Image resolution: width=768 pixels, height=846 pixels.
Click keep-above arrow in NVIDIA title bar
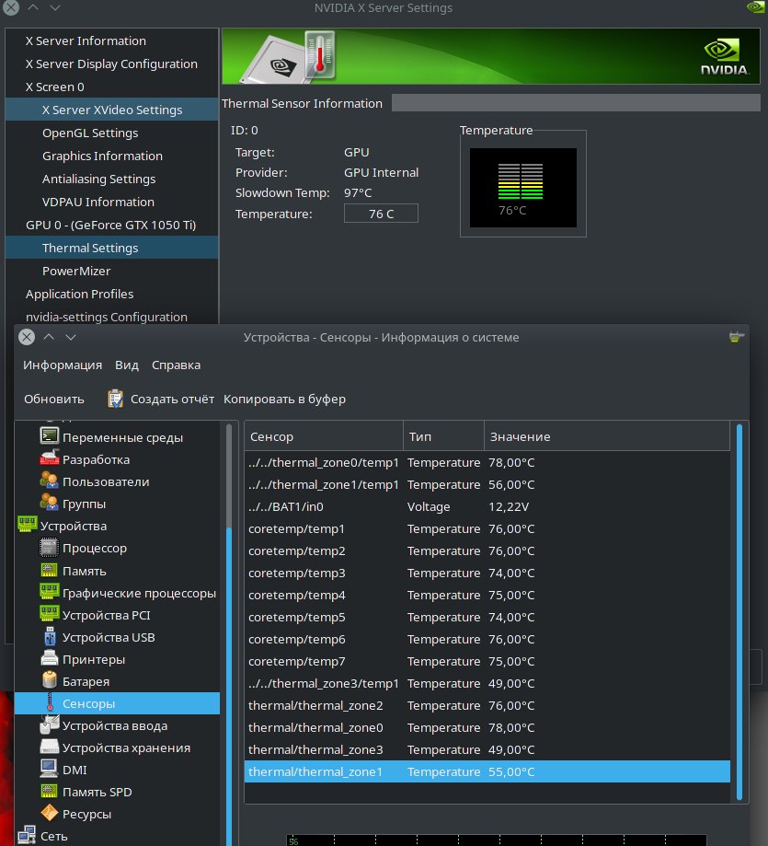click(x=33, y=7)
